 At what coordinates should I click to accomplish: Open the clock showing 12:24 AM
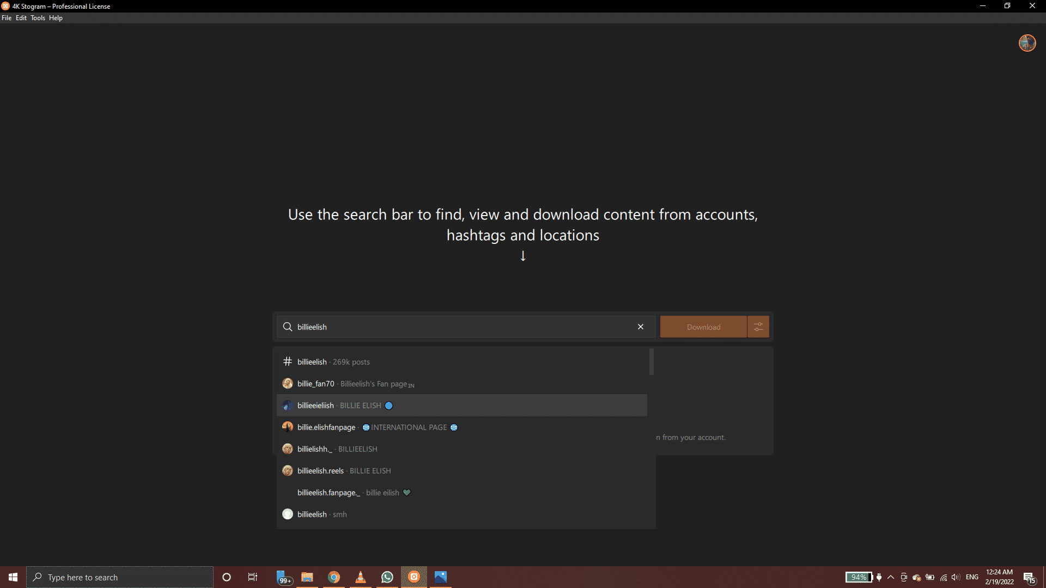click(x=999, y=577)
